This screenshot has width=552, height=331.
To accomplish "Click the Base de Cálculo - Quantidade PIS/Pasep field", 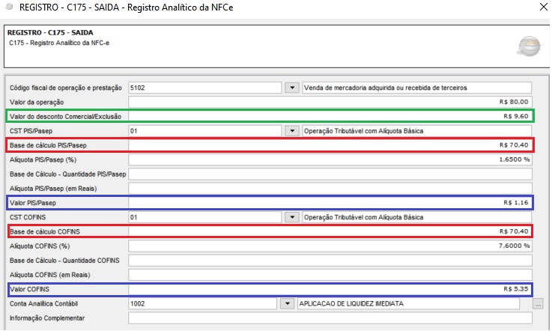I will tap(330, 174).
